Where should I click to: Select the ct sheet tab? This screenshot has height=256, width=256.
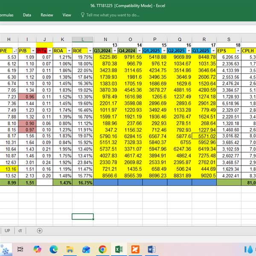click(x=20, y=231)
